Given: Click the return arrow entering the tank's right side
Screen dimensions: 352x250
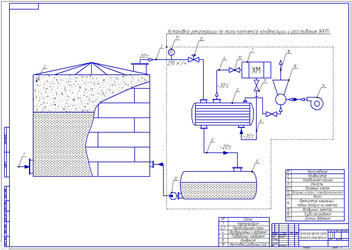Looking at the screenshot, I should coord(160,164).
